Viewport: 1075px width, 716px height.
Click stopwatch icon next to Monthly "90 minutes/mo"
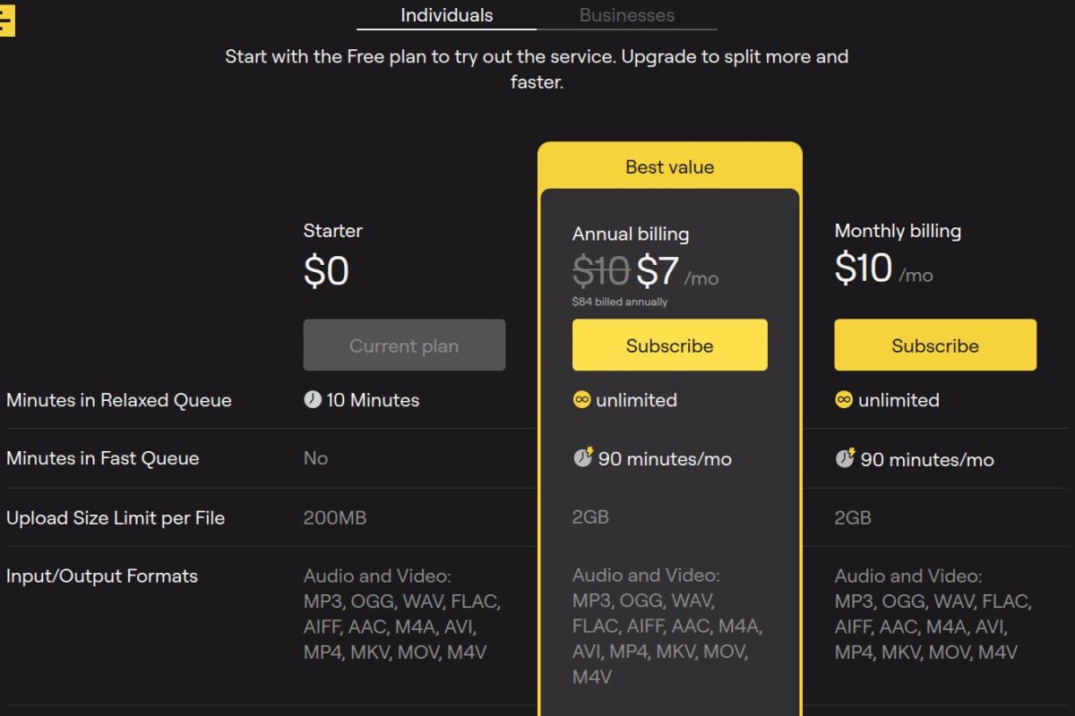(x=845, y=459)
